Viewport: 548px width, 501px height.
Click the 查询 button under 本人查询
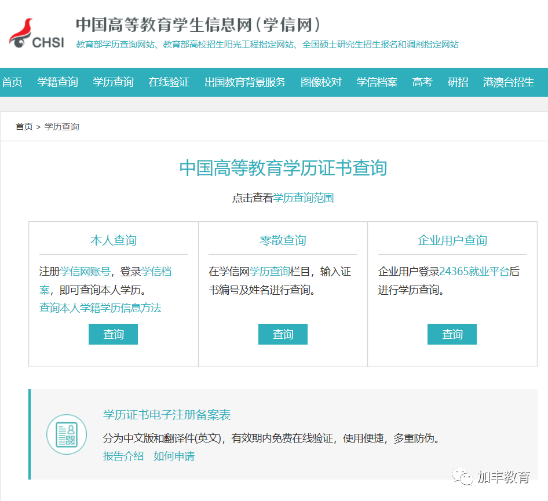(113, 334)
